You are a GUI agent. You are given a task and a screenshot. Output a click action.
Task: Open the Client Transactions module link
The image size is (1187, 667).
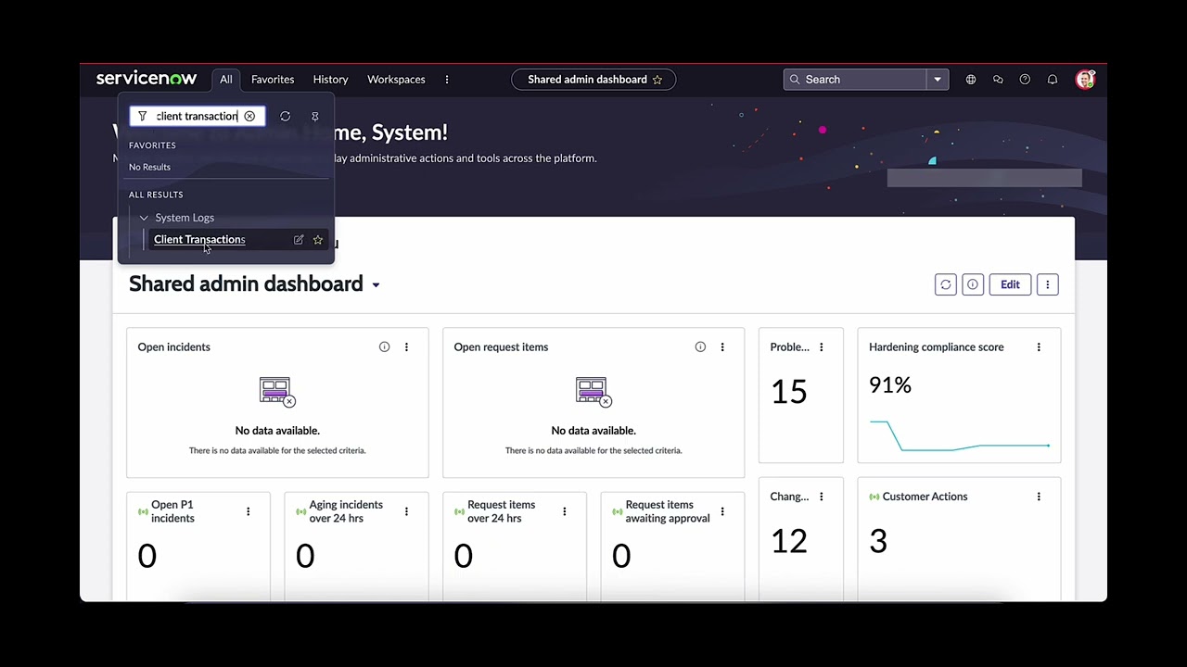(x=199, y=240)
